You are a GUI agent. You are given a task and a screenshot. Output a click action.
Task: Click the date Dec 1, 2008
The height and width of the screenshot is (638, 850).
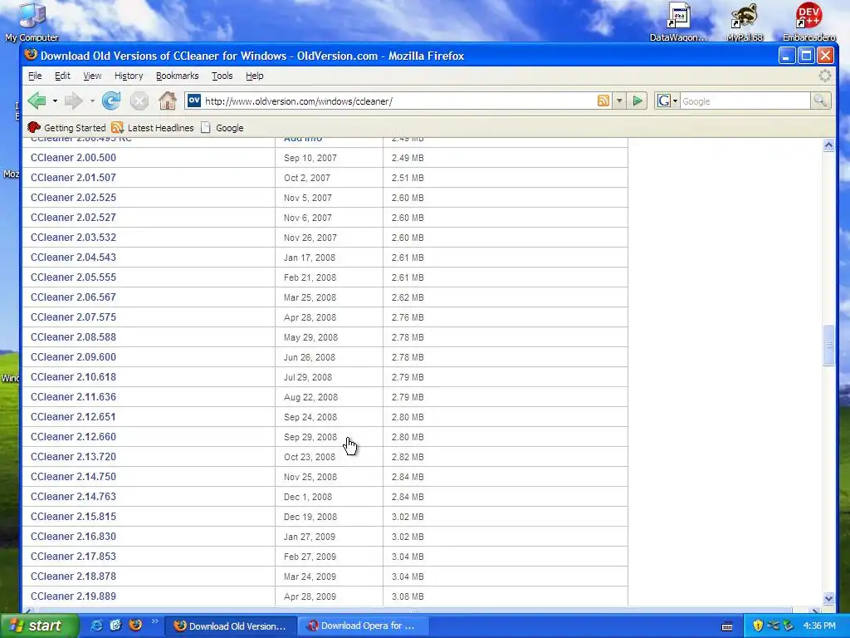point(308,497)
